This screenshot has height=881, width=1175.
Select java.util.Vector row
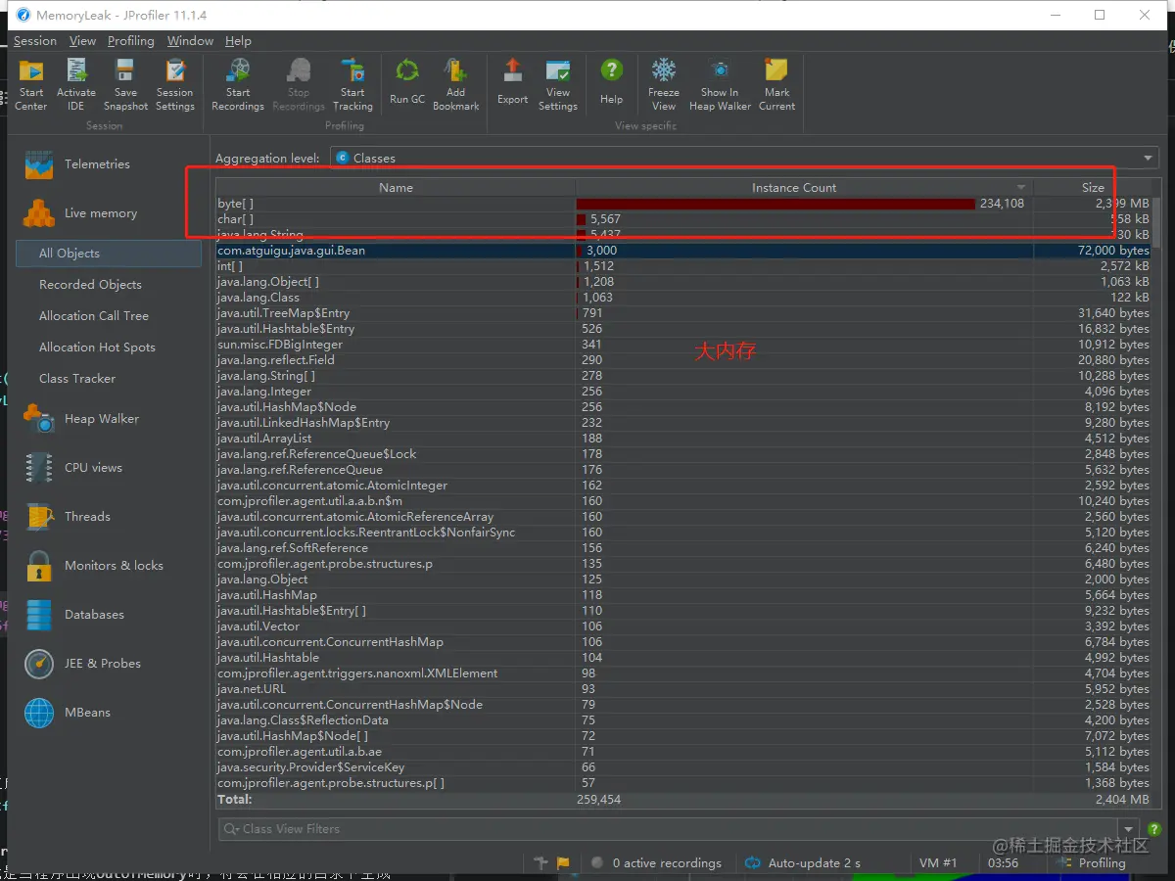pos(682,626)
